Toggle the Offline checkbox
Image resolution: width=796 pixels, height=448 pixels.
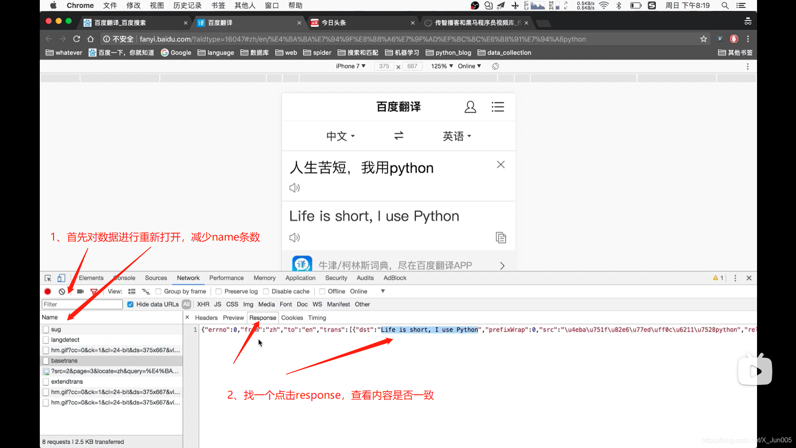(322, 292)
